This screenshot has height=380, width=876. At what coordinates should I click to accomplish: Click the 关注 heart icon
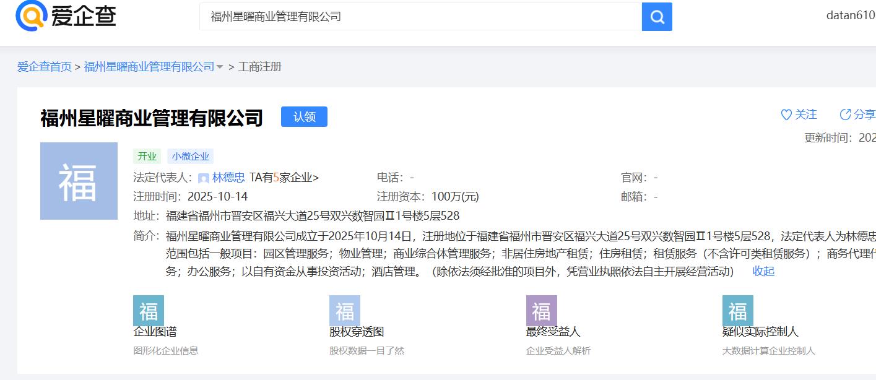pyautogui.click(x=786, y=114)
